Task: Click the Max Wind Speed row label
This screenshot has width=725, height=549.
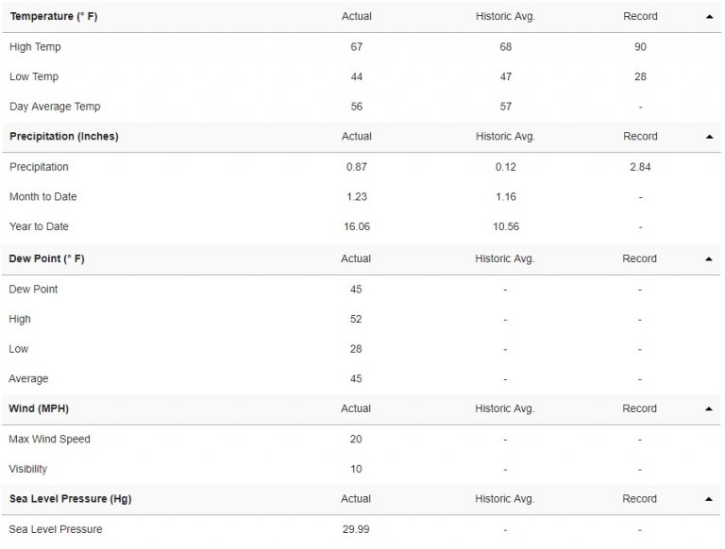Action: coord(50,439)
